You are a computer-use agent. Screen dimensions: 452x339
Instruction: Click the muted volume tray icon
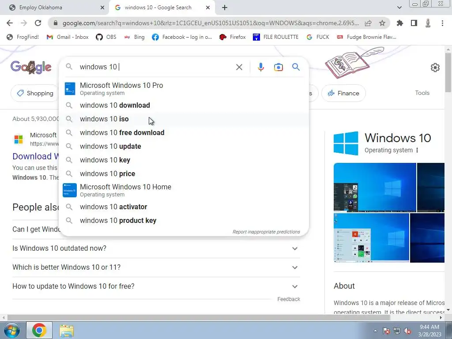(x=407, y=331)
